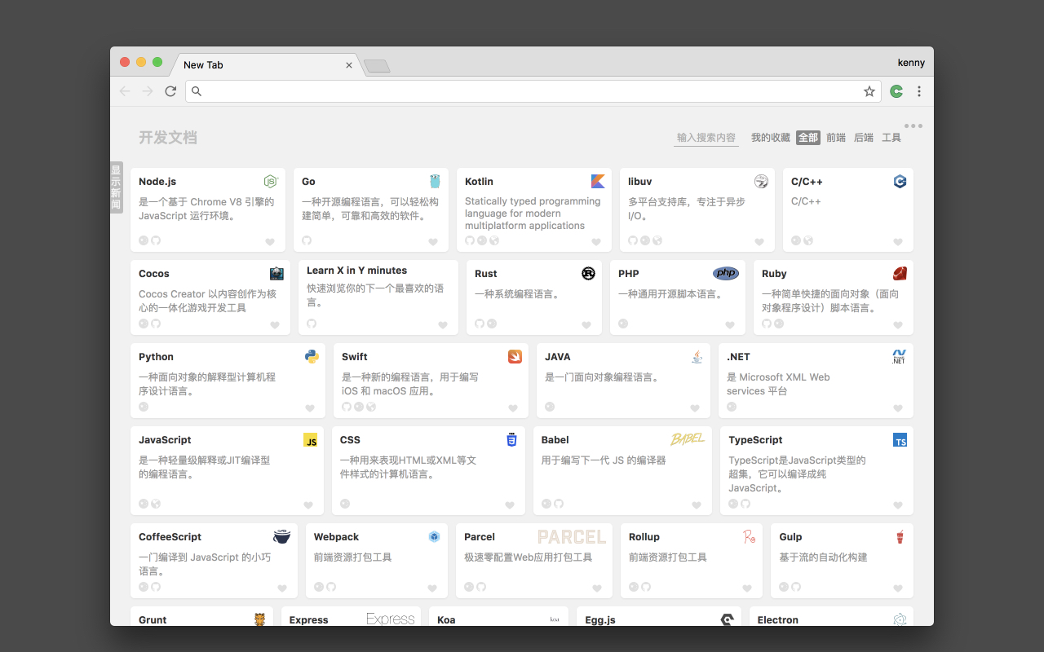
Task: Click the Rollup logo icon
Action: click(x=749, y=536)
